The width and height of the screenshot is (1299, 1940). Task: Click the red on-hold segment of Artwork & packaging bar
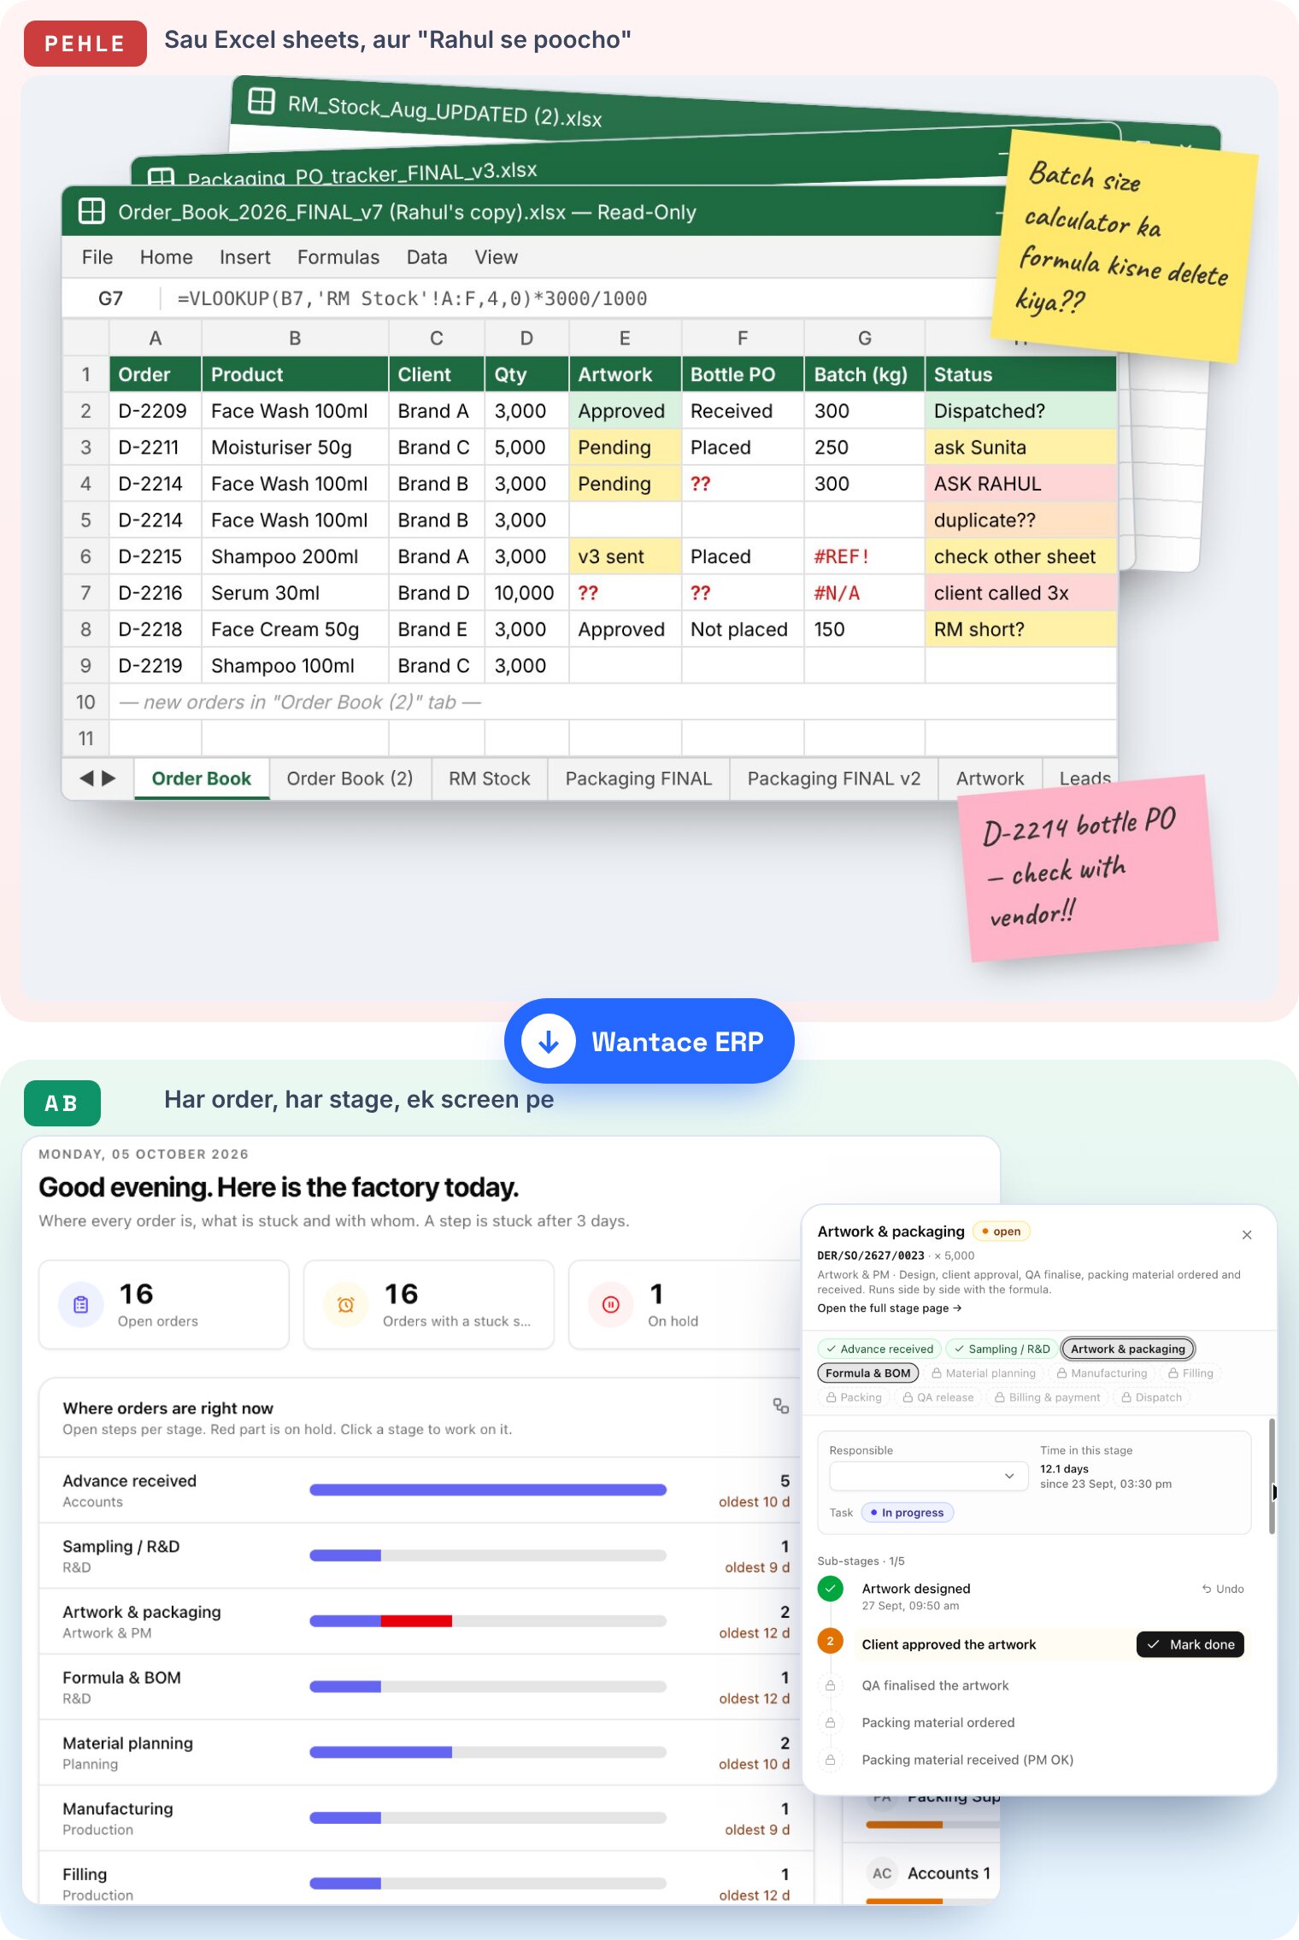[x=416, y=1621]
